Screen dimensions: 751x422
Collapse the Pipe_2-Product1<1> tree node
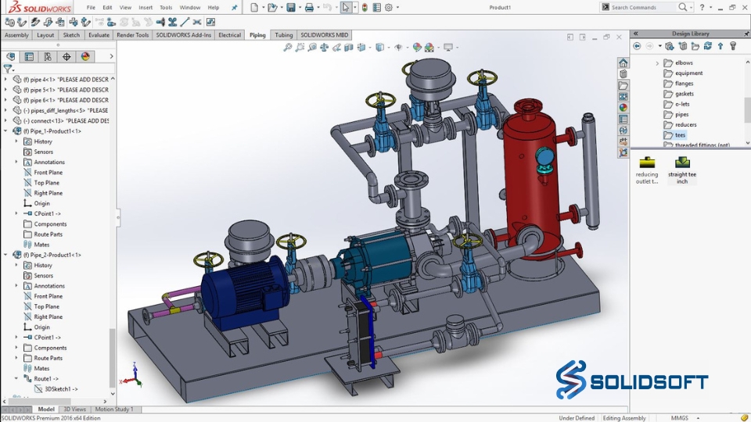[x=5, y=255]
